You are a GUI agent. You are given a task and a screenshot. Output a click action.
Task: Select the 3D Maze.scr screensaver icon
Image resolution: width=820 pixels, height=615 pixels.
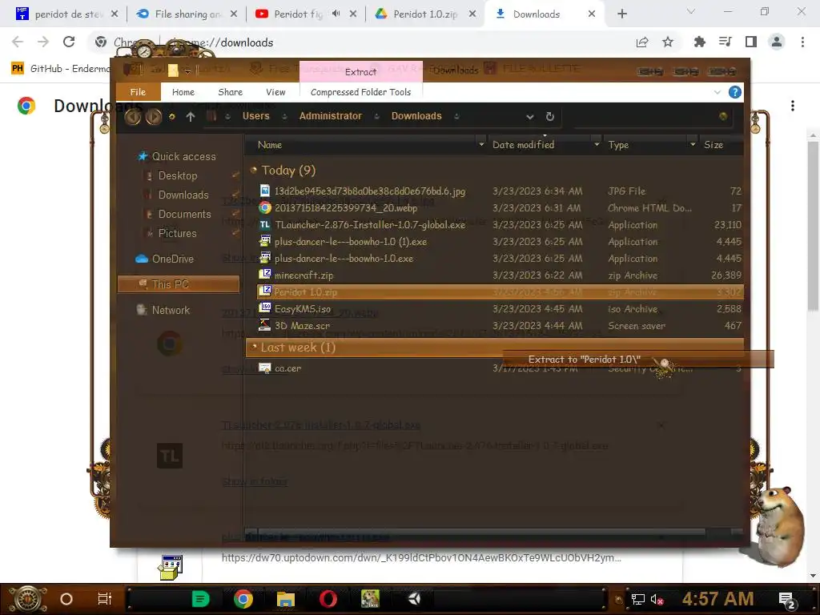tap(265, 325)
